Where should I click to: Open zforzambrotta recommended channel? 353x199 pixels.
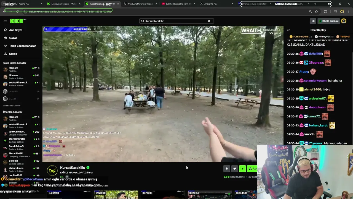(x=21, y=140)
